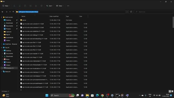Click the Copy icon in the toolbar
This screenshot has width=174, height=98.
(x=20, y=6)
